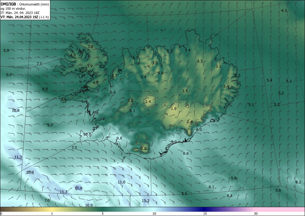Viewport: 305px width, 216px height.
Task: Click the 5.1 value label
Action: (251, 105)
